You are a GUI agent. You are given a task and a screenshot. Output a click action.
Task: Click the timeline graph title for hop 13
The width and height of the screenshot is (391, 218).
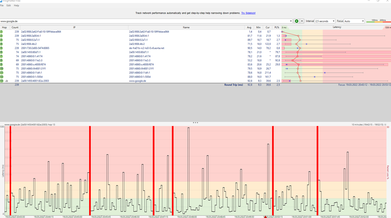click(30, 124)
